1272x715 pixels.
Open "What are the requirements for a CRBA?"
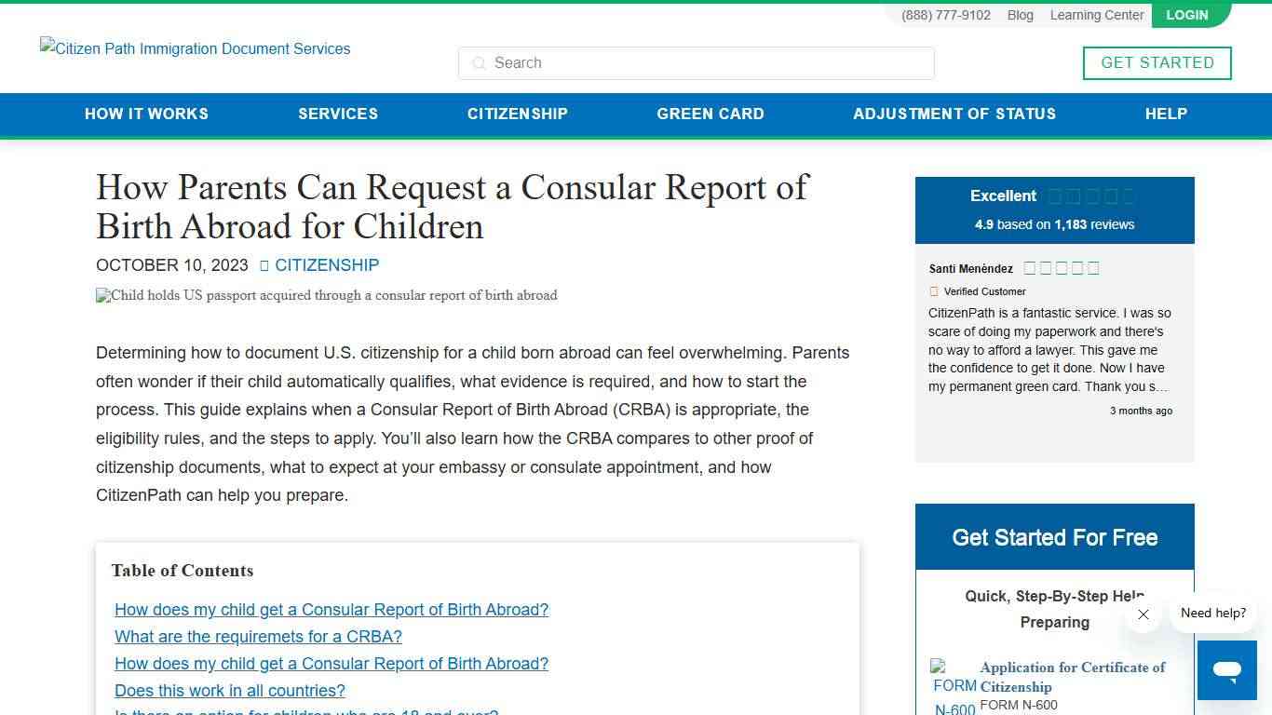(258, 637)
